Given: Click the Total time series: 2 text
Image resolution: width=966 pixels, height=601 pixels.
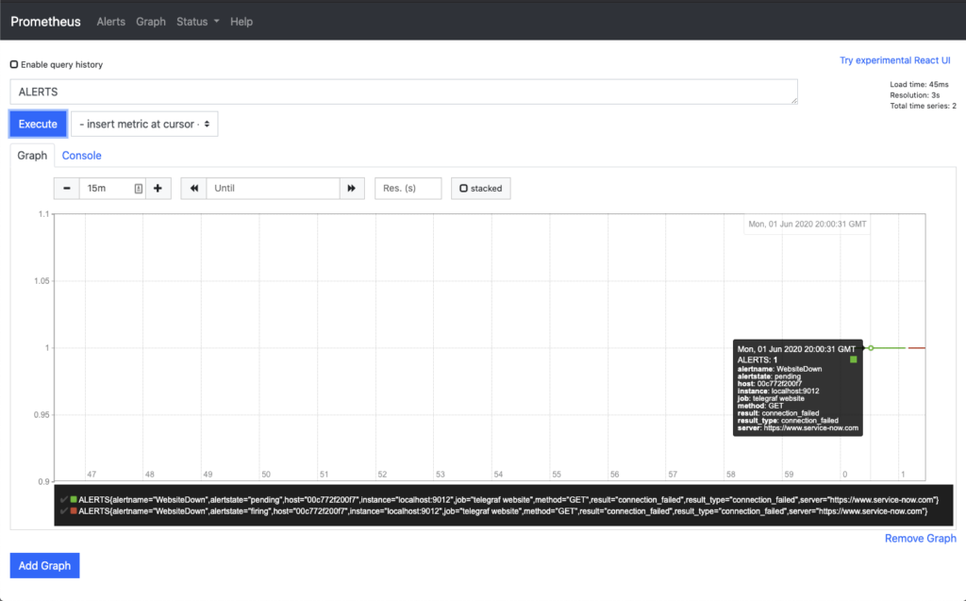Looking at the screenshot, I should 923,106.
